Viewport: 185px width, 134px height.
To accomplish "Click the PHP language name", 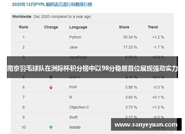I will (73, 87).
